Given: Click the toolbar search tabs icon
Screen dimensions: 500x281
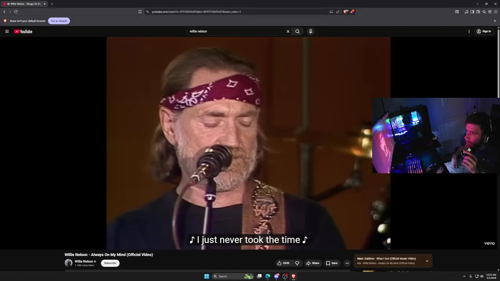Looking at the screenshot, I should click(457, 12).
